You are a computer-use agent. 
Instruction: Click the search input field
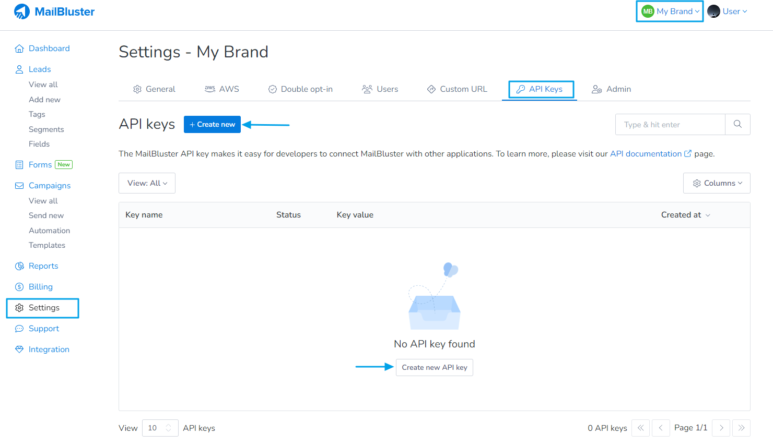[x=671, y=124]
